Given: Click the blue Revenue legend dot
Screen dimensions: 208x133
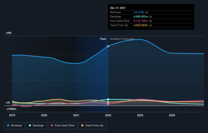Looking at the screenshot, I should coord(8,125).
